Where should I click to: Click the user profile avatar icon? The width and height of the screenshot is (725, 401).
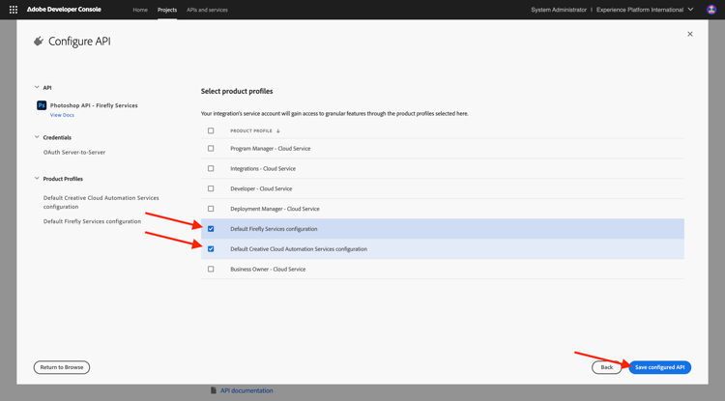[x=711, y=10]
